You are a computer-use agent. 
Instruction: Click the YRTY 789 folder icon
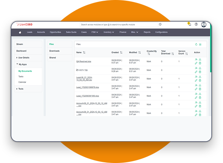[77, 70]
